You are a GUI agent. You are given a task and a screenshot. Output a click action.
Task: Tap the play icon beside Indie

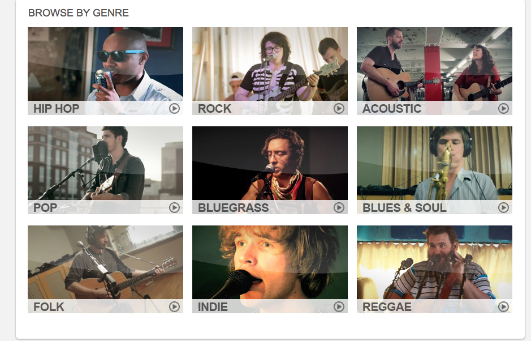click(x=339, y=307)
